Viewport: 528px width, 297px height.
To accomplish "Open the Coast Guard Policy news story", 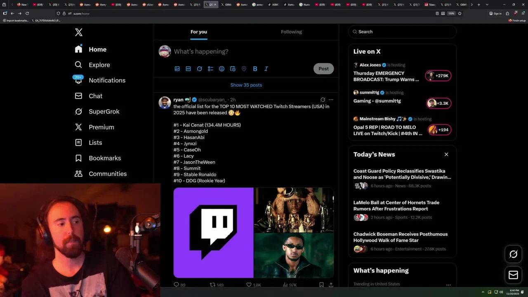I will [x=402, y=174].
